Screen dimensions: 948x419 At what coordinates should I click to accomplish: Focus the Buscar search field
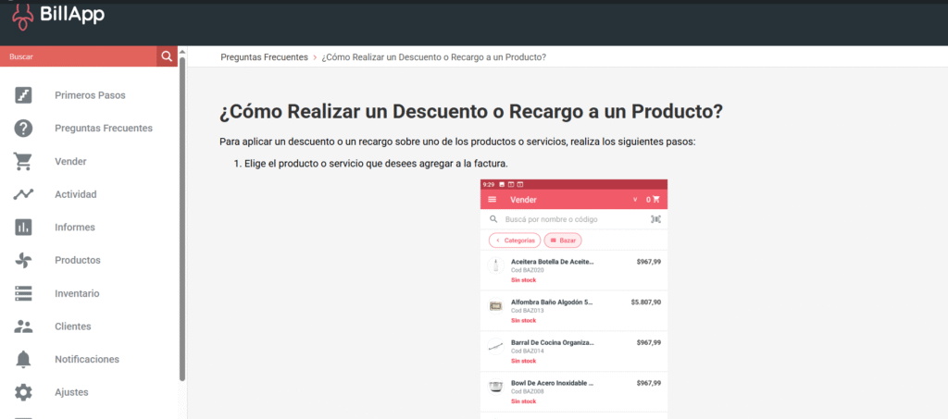79,56
